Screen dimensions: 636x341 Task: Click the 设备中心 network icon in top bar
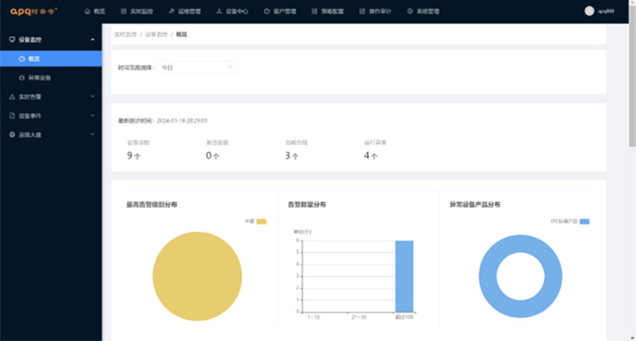(219, 11)
